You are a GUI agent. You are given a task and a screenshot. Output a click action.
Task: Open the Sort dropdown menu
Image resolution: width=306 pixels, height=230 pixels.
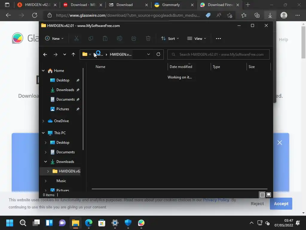[x=170, y=39]
